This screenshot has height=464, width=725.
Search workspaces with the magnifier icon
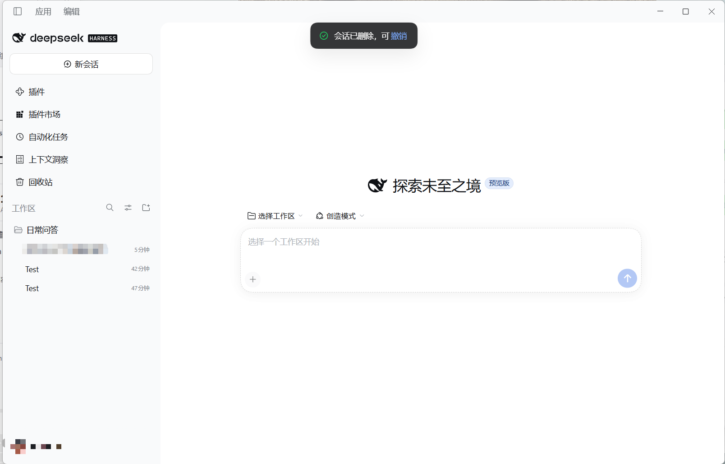click(110, 208)
